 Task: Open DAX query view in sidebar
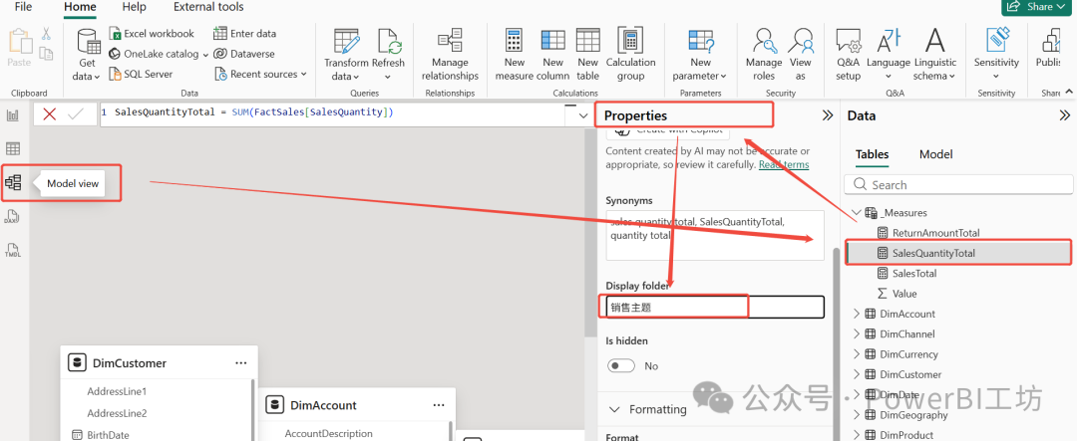(12, 217)
